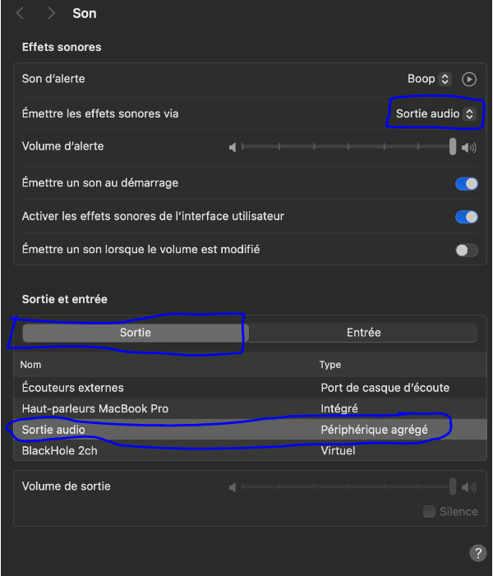
Task: Toggle the user interface sound effects switch
Action: pos(467,217)
